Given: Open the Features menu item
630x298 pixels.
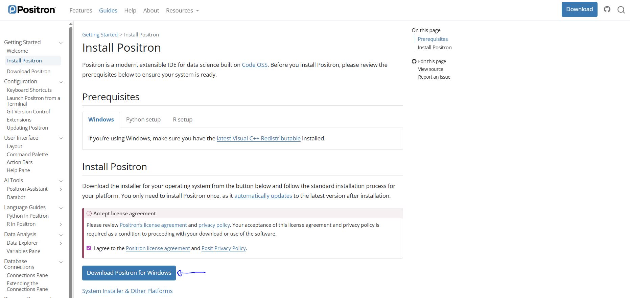Looking at the screenshot, I should tap(81, 10).
